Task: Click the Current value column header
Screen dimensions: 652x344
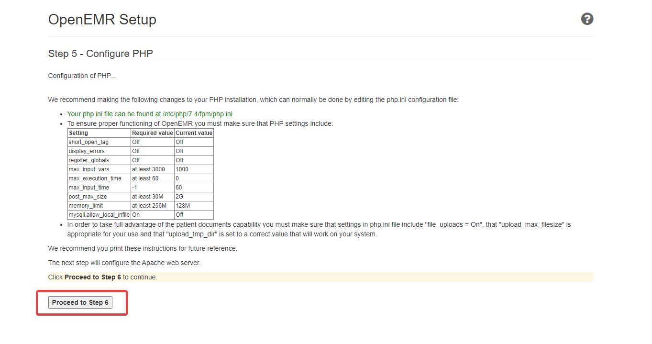Action: (194, 133)
